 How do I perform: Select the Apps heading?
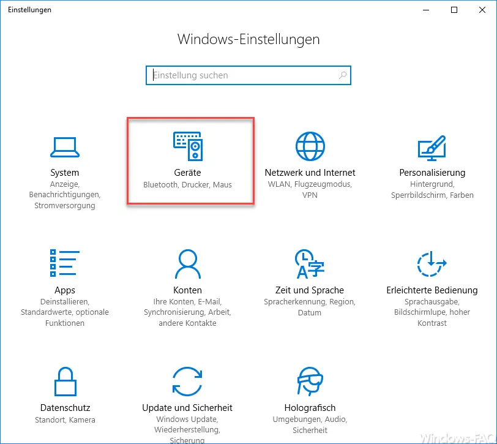[x=65, y=290]
